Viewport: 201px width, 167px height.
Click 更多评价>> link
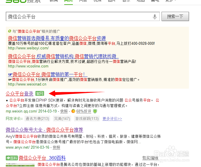[112, 119]
